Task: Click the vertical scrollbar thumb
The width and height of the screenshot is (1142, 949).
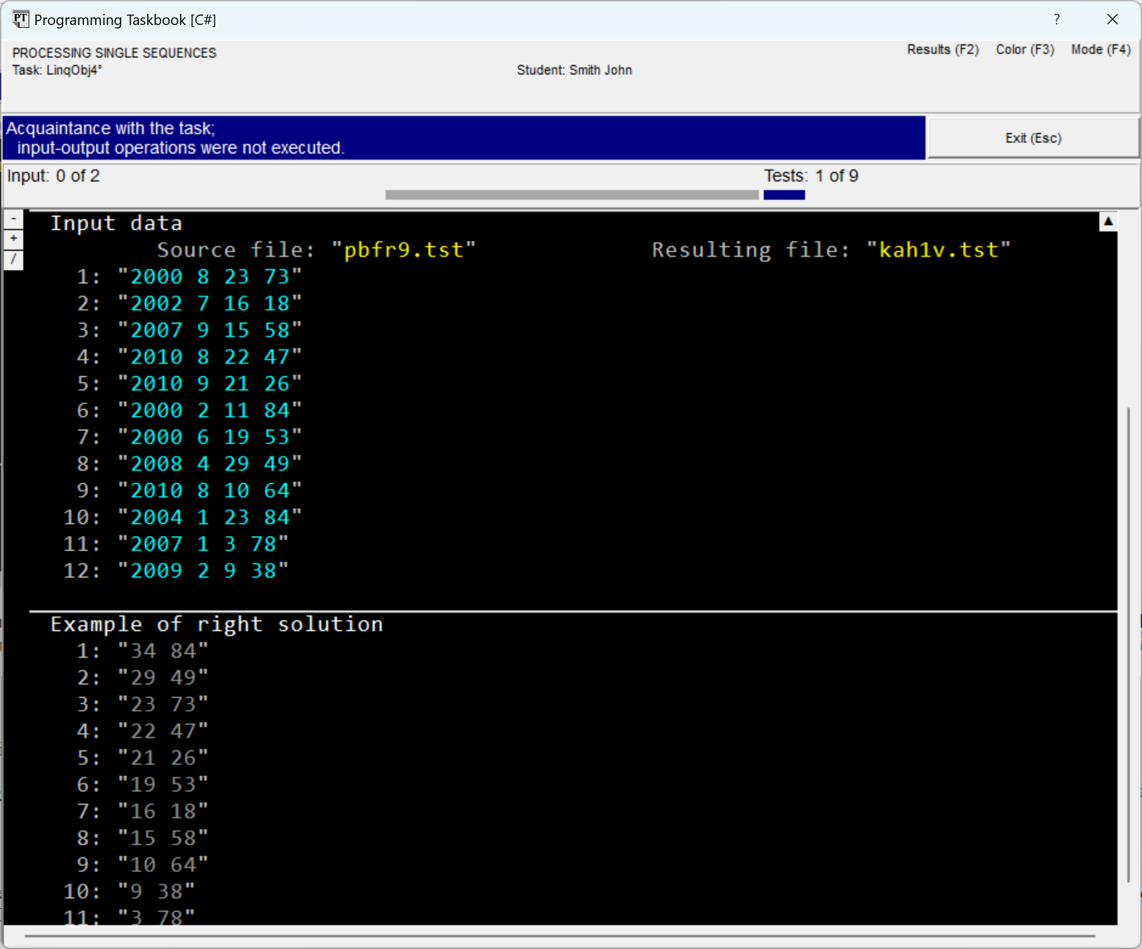Action: (1129, 644)
